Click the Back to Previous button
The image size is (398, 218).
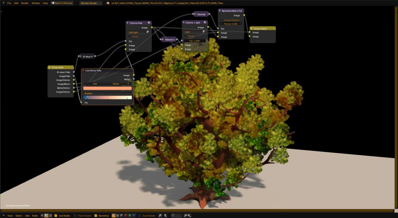(62, 3)
